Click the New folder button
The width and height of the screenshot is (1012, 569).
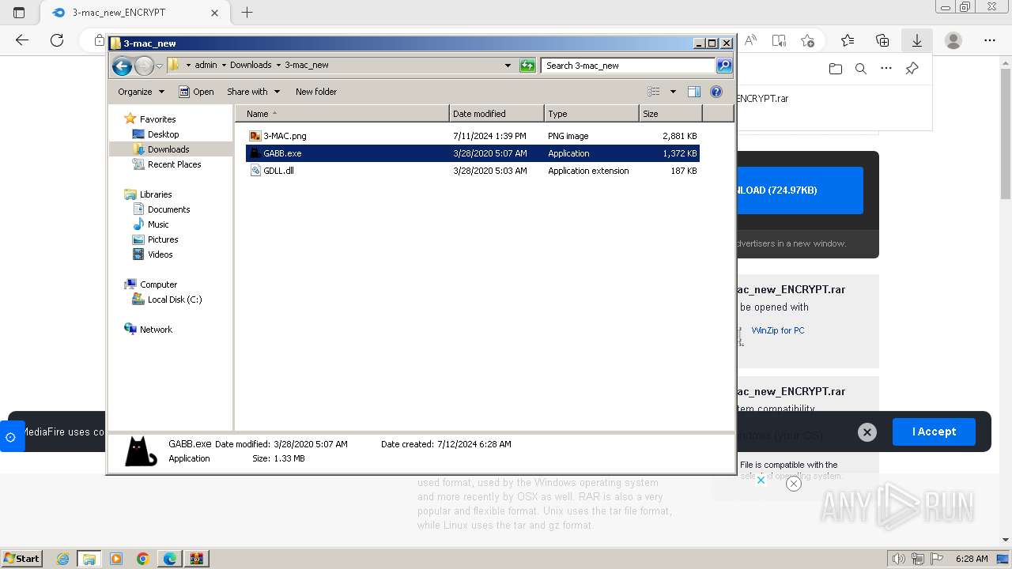pyautogui.click(x=316, y=92)
